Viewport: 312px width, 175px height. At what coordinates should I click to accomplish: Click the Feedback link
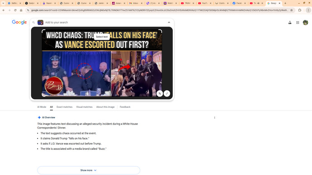[x=125, y=107]
